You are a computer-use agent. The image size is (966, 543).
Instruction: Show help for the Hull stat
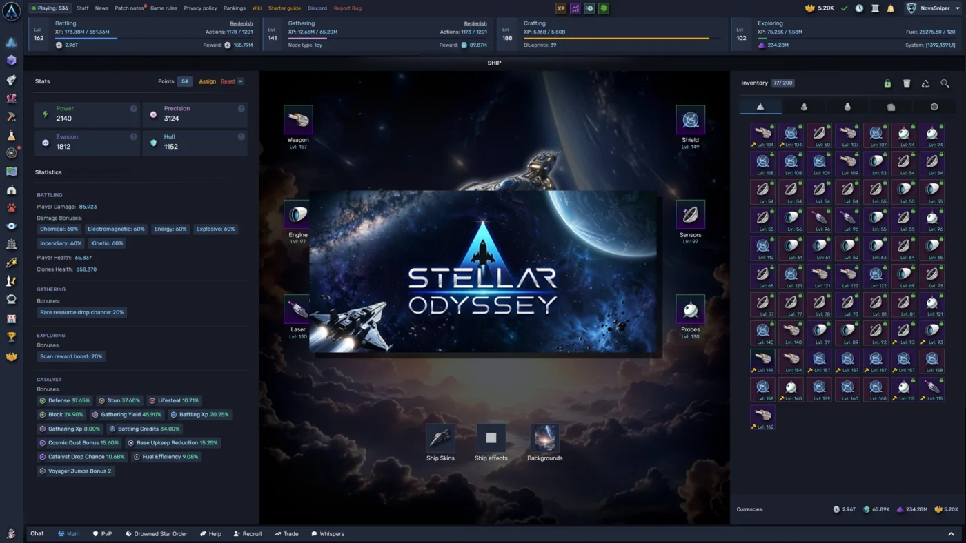point(241,136)
